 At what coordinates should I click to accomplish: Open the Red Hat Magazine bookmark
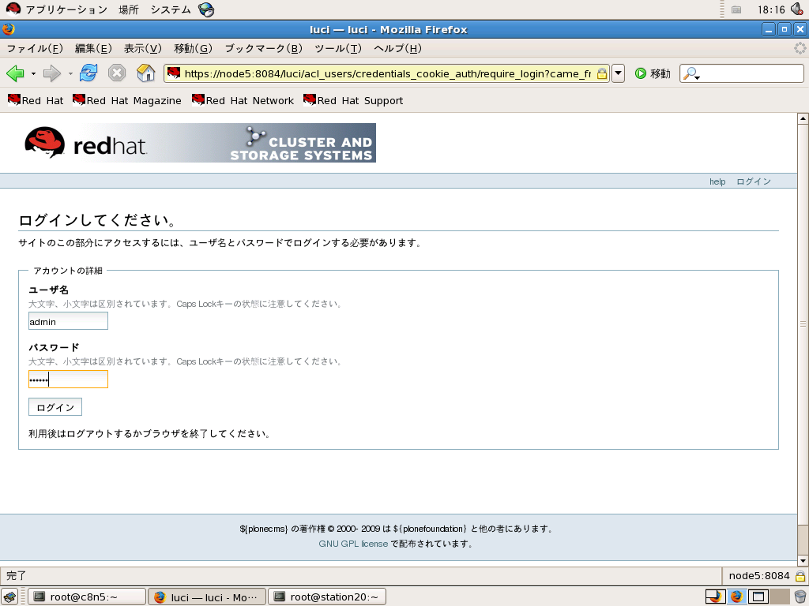point(127,100)
